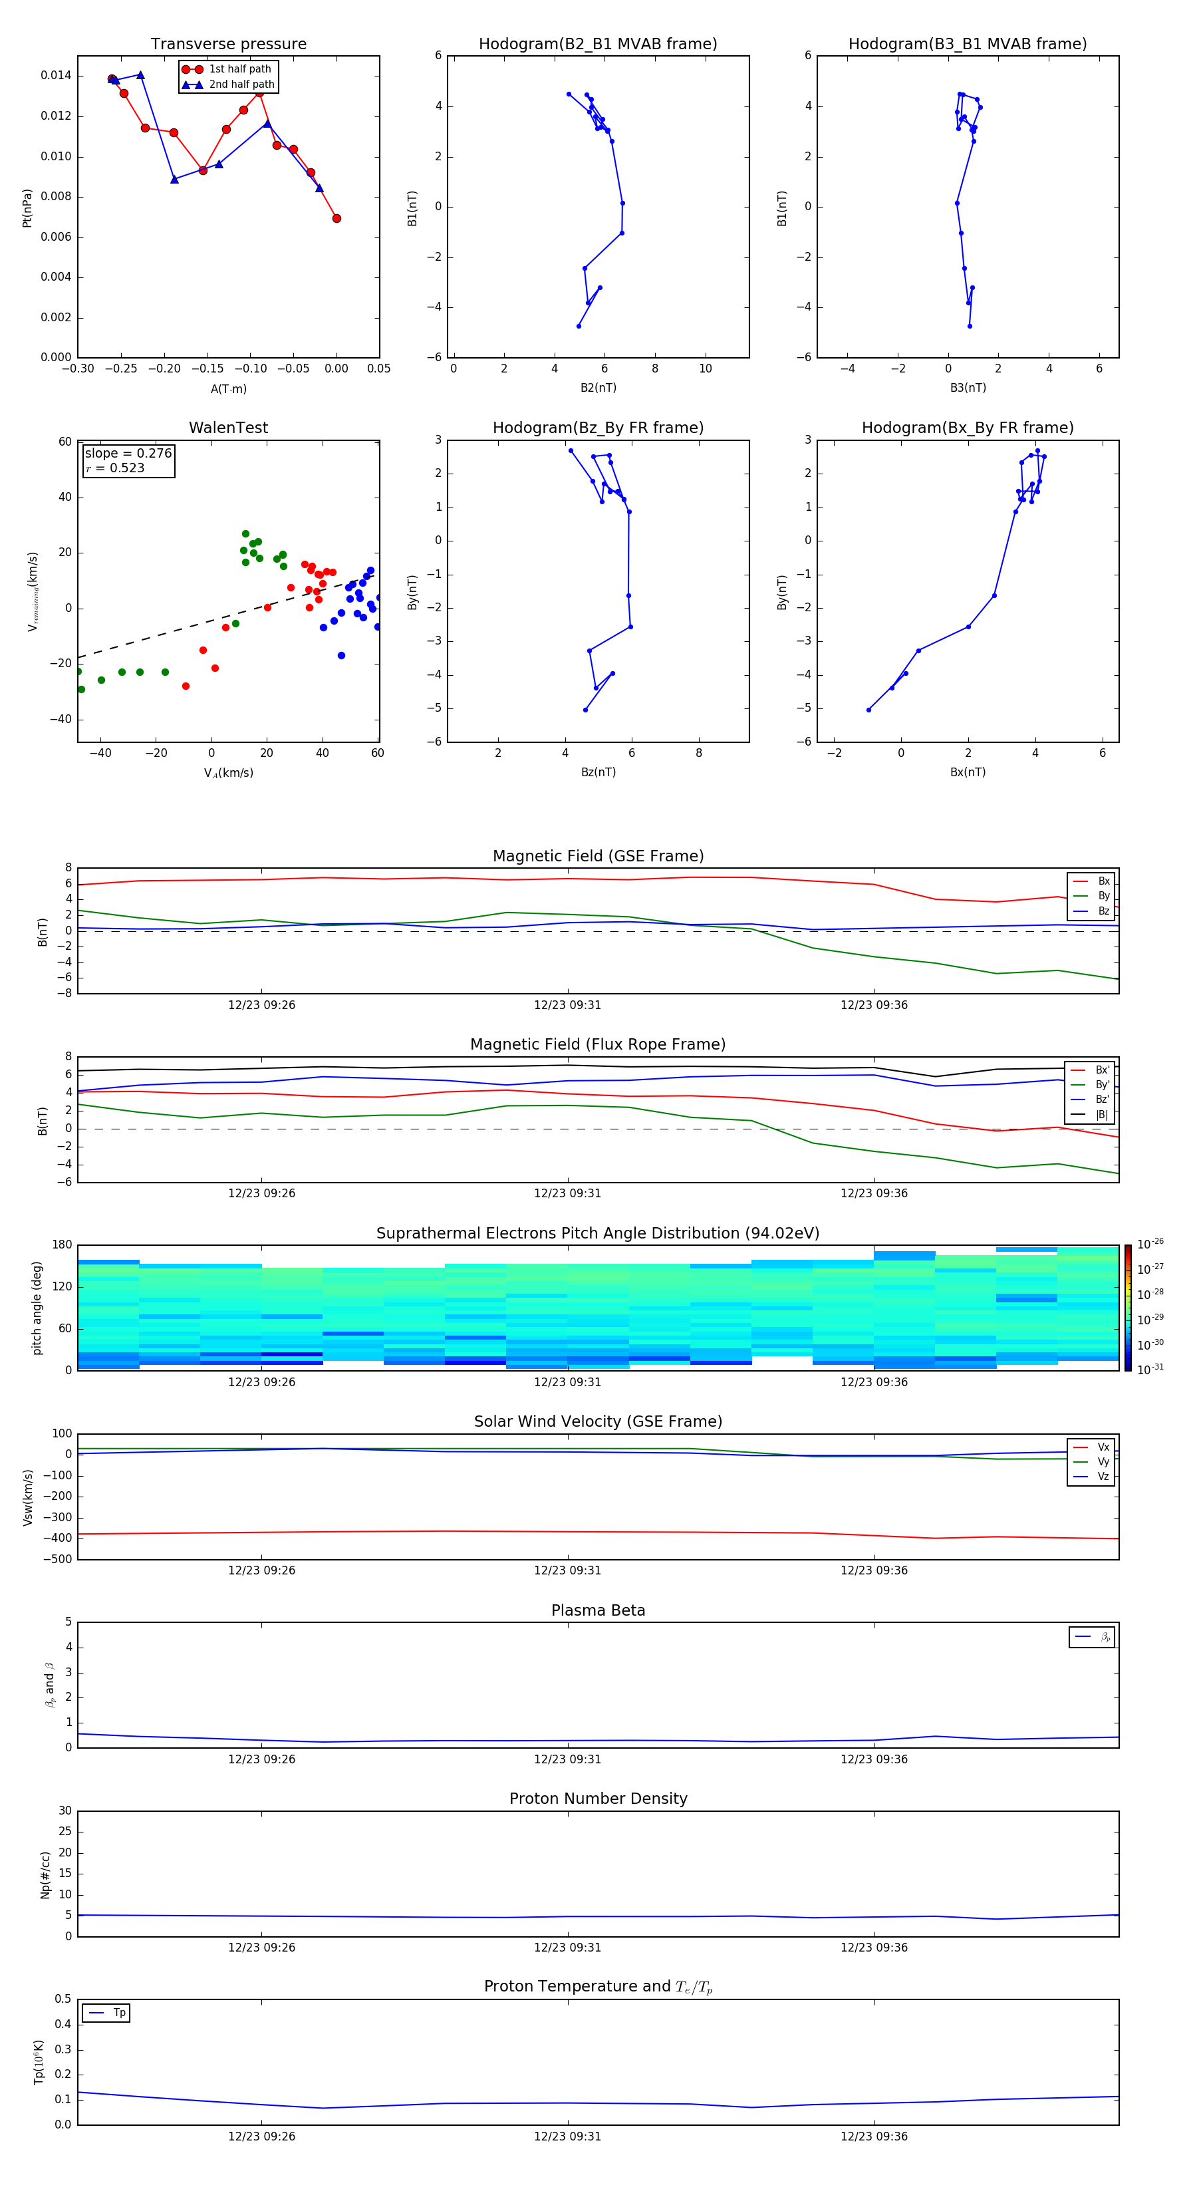
Task: Click the "V_A(km/s)" x-axis label
Action: point(228,774)
